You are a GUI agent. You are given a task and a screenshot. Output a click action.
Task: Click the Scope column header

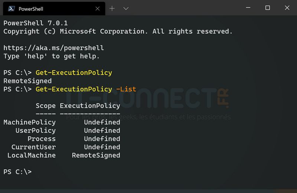click(46, 106)
